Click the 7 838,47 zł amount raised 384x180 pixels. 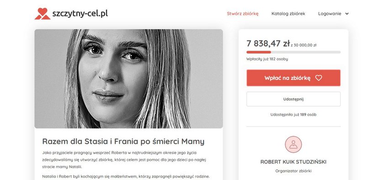click(268, 43)
